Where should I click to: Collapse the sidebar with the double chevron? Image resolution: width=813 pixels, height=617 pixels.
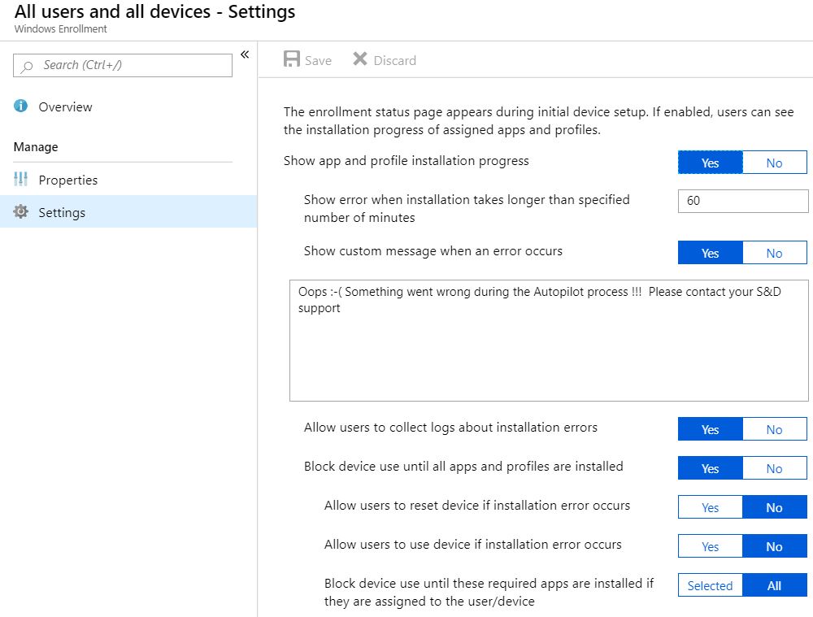tap(244, 54)
